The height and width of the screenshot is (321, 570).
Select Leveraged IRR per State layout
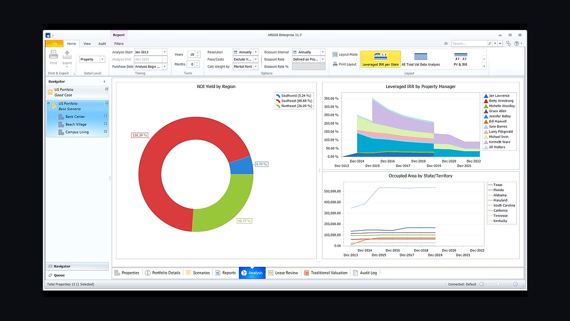(x=380, y=59)
